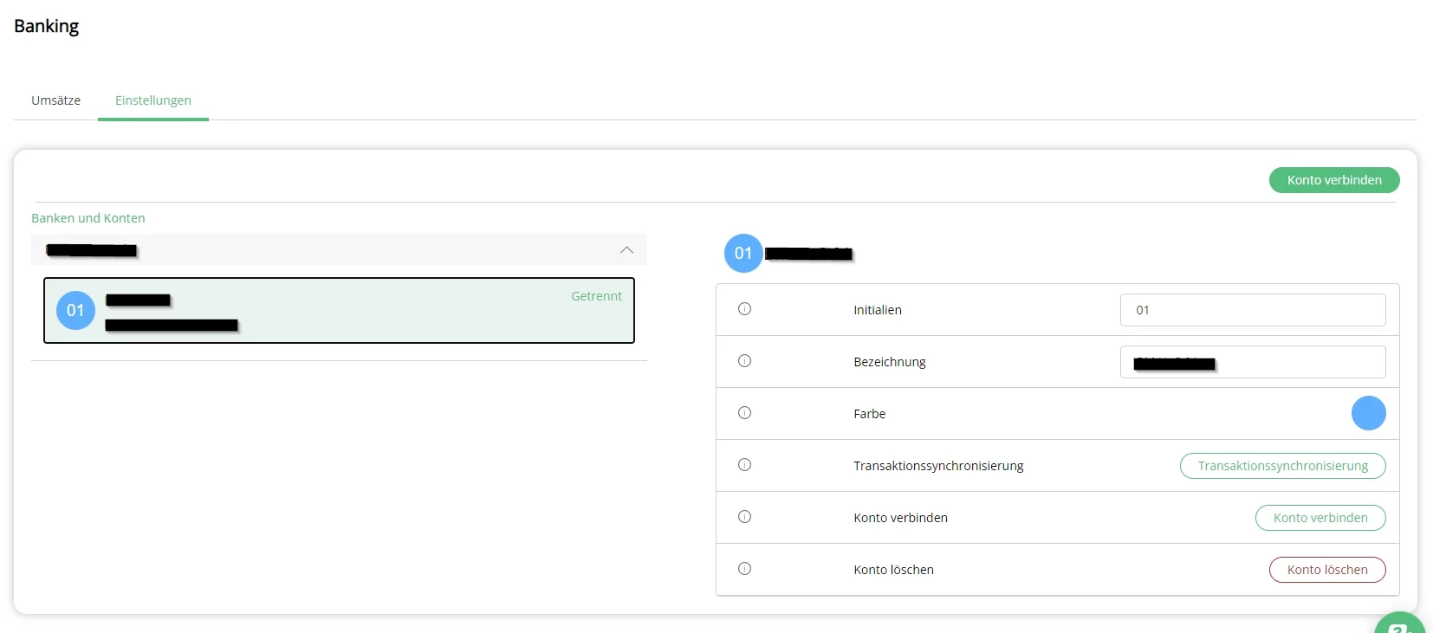
Task: Switch to the Umsätze tab
Action: click(x=55, y=100)
